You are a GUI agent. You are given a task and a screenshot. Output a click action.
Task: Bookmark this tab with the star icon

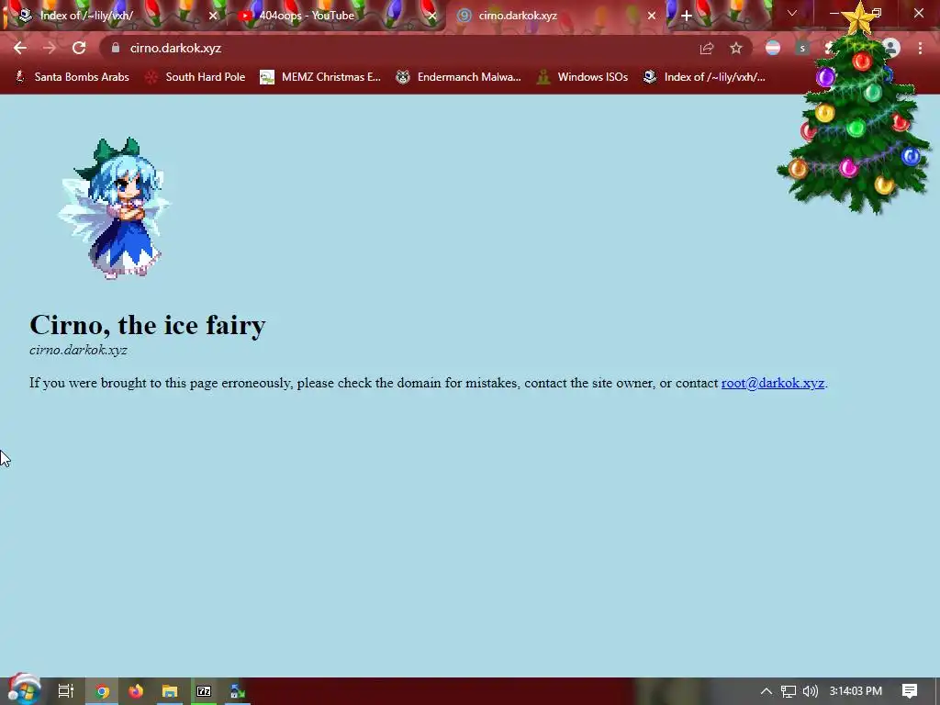[736, 49]
